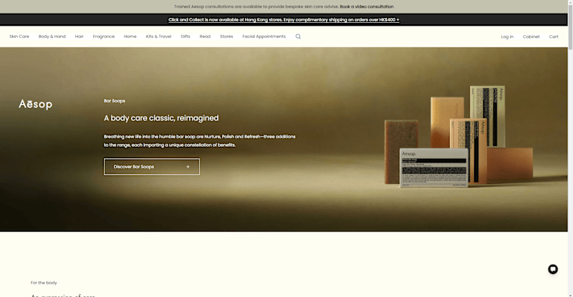The image size is (573, 297).
Task: Click the Aesop logo
Action: 35,104
